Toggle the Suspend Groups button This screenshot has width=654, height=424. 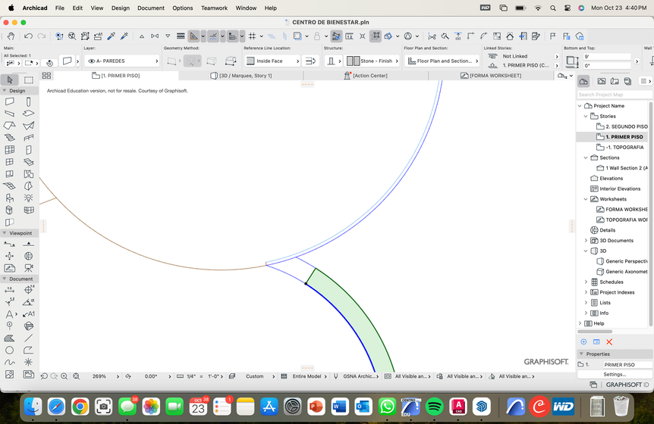tap(376, 36)
